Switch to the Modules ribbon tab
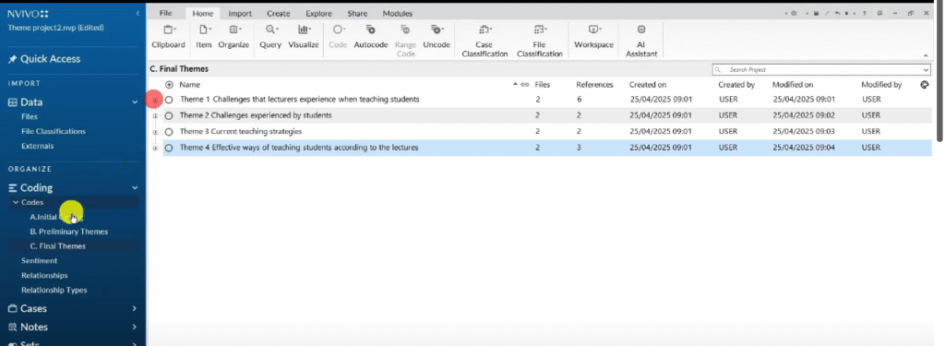945x346 pixels. (x=398, y=13)
